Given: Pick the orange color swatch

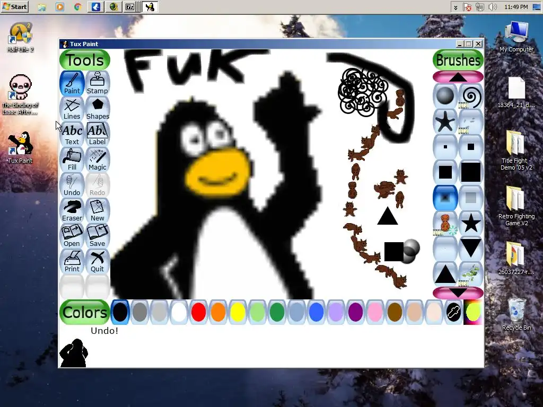Looking at the screenshot, I should (x=218, y=312).
